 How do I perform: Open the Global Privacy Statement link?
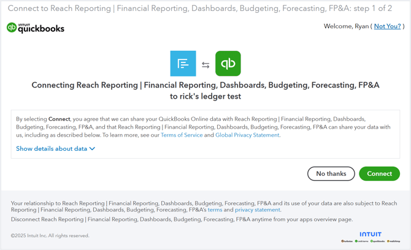pos(247,135)
